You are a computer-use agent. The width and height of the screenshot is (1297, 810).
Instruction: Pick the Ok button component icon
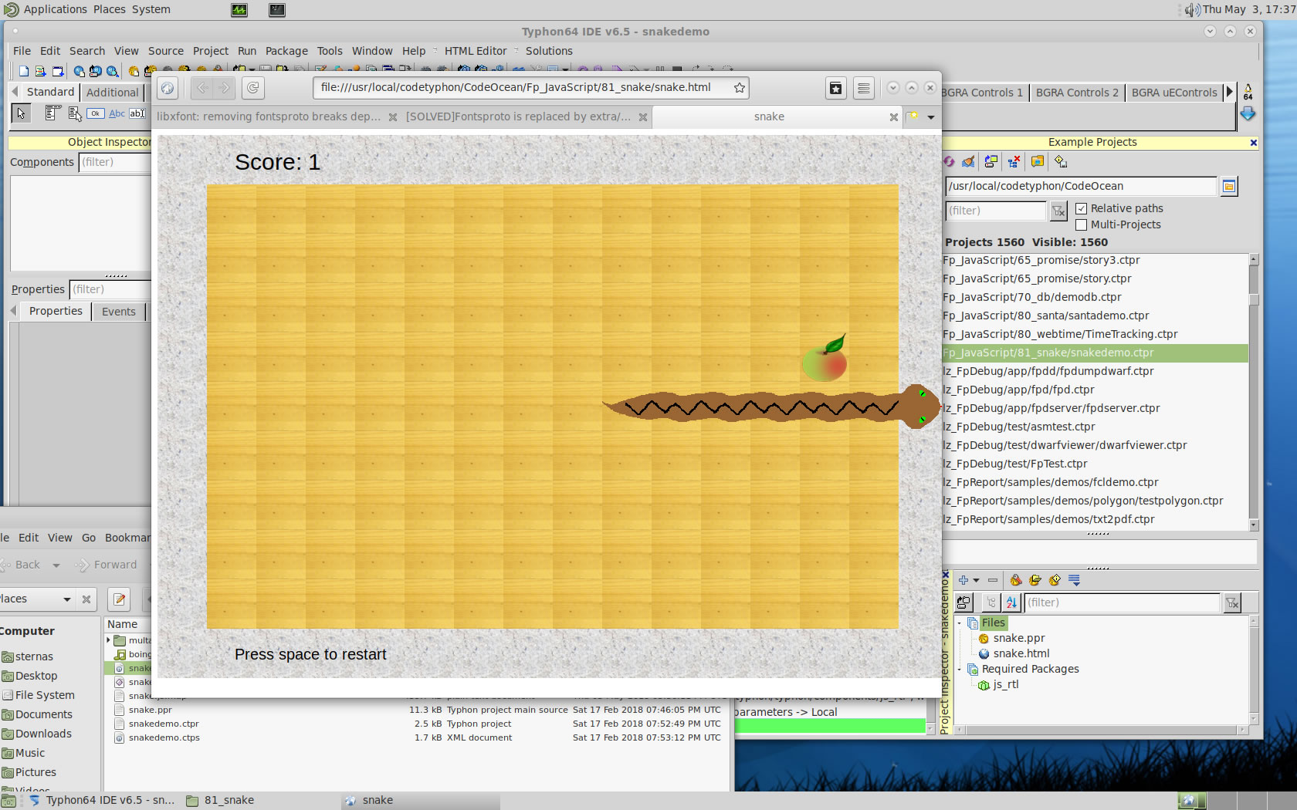click(x=95, y=113)
